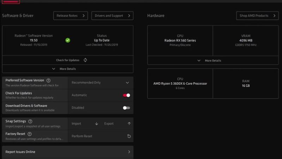Open the Report Issues Online row
Viewport: 282px width, 159px height.
68,152
